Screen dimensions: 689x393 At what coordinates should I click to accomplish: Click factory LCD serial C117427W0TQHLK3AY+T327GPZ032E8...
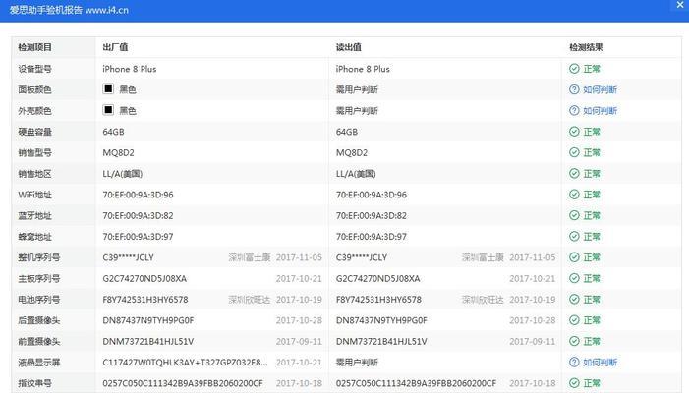[185, 363]
